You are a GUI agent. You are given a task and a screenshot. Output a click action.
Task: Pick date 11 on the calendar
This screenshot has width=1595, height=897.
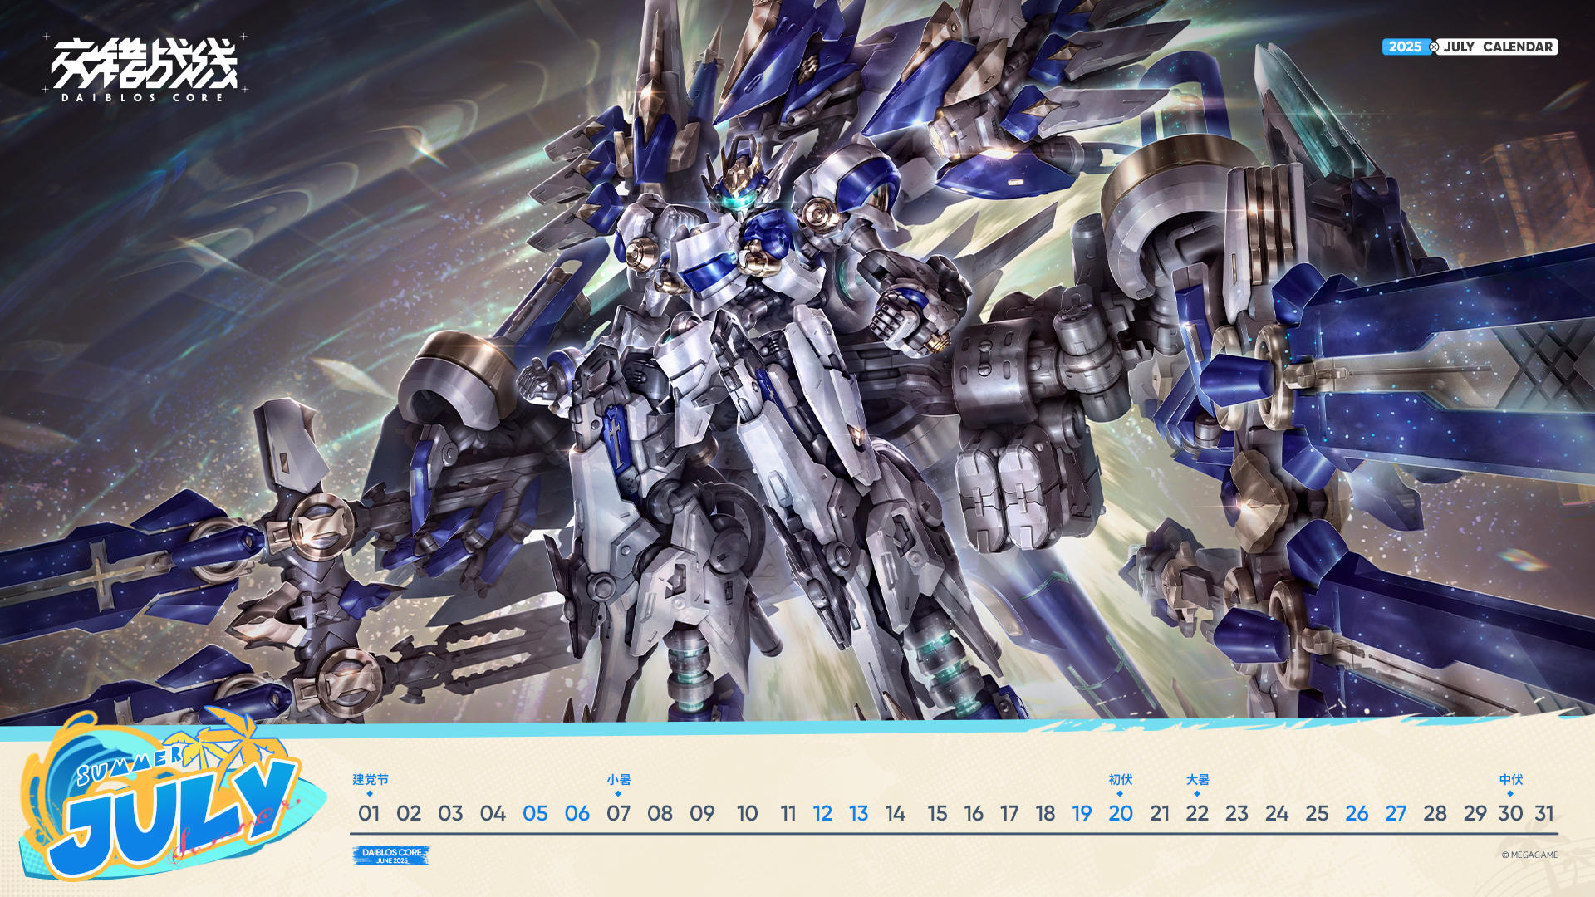coord(788,813)
